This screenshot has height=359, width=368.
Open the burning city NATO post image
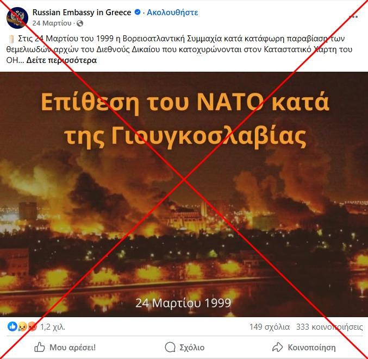pos(184,194)
